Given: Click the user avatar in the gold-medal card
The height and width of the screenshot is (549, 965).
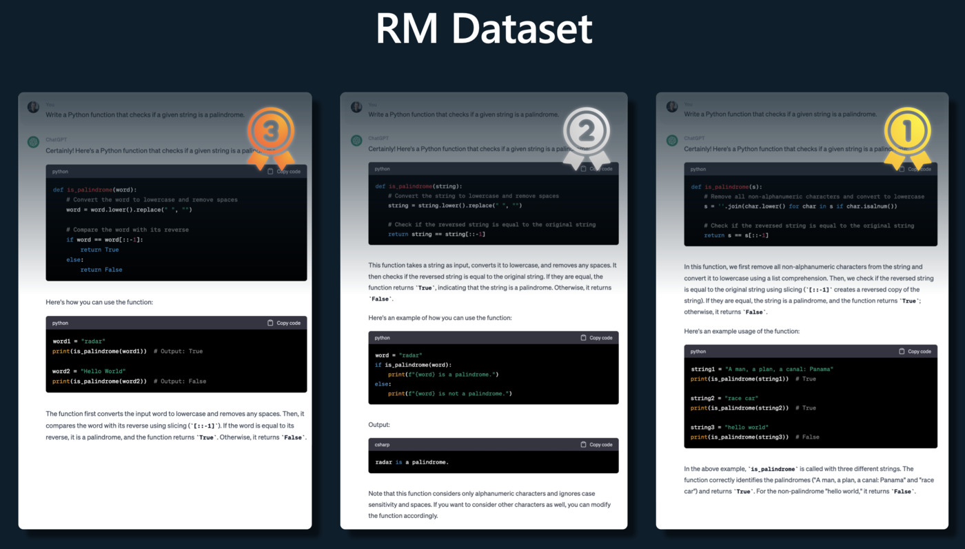Looking at the screenshot, I should [671, 106].
